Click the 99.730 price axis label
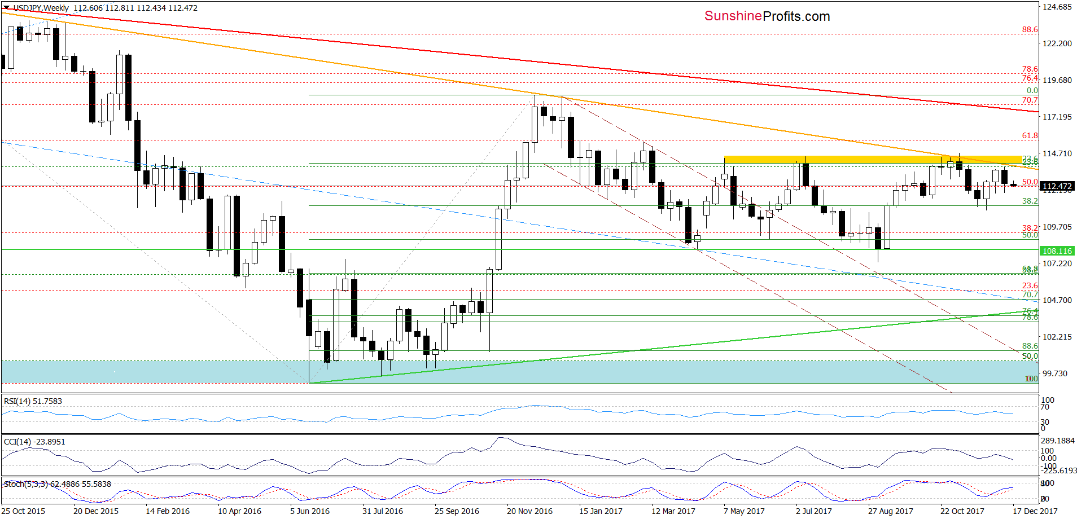Image resolution: width=1077 pixels, height=519 pixels. pos(1054,373)
